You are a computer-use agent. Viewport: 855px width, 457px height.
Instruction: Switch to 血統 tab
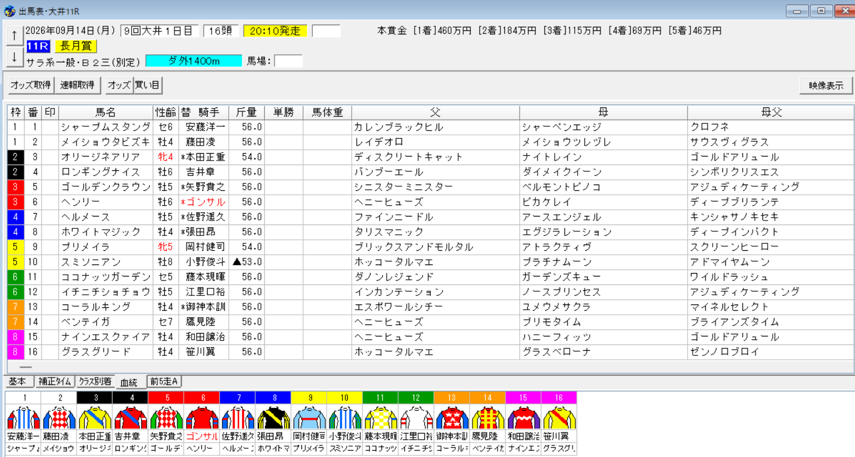pos(130,382)
